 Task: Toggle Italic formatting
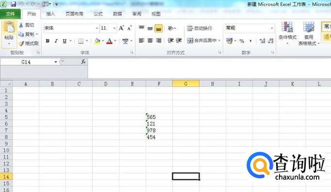click(x=56, y=41)
